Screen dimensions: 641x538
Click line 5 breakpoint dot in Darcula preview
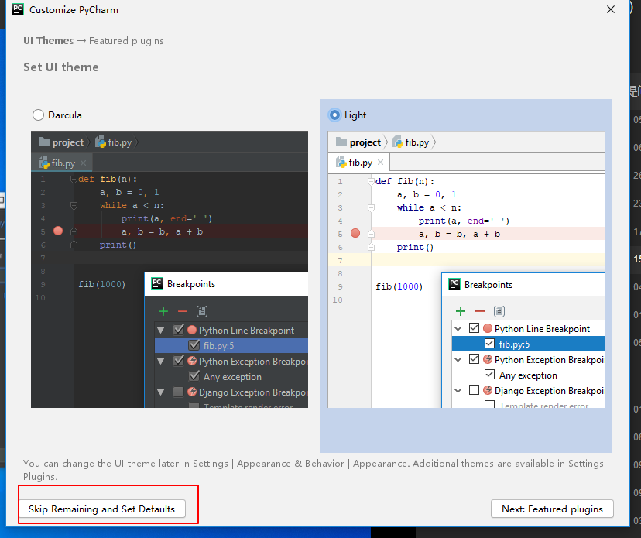58,231
